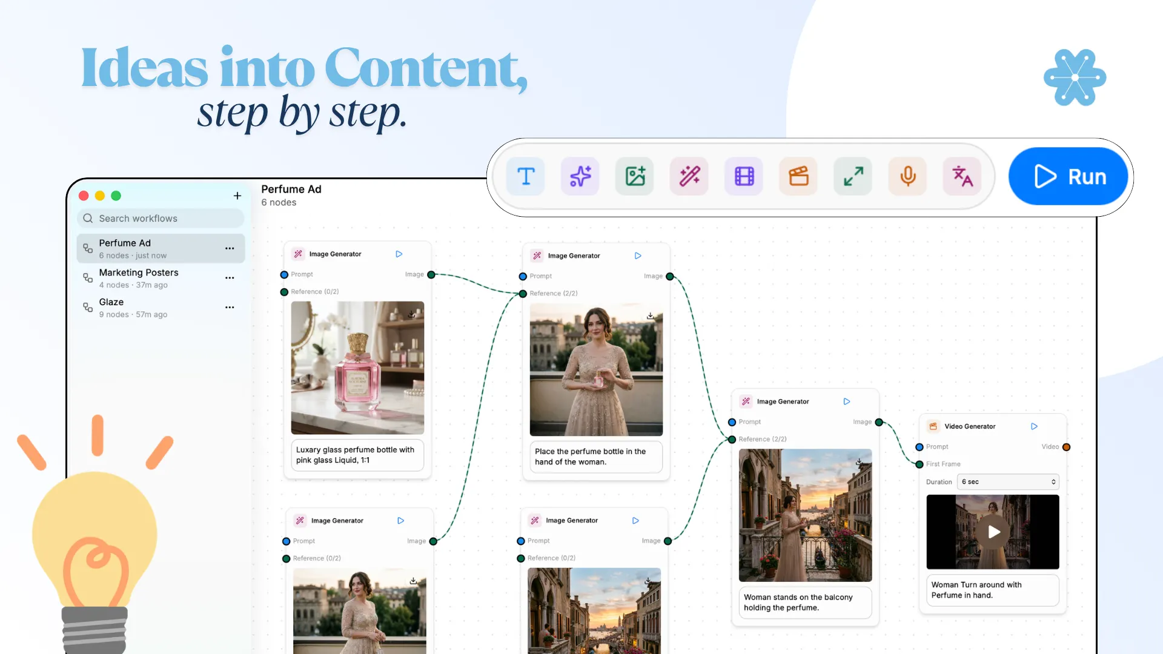Click Reference (2/2) port on second Image Generator
The width and height of the screenshot is (1163, 654).
tap(523, 294)
